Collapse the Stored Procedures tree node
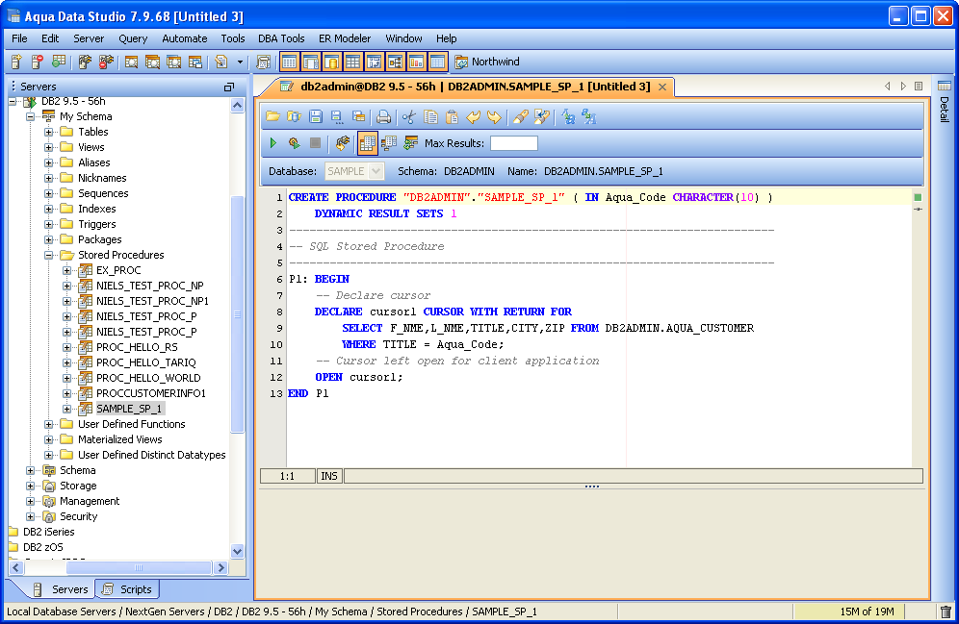Viewport: 959px width, 624px height. coord(49,255)
